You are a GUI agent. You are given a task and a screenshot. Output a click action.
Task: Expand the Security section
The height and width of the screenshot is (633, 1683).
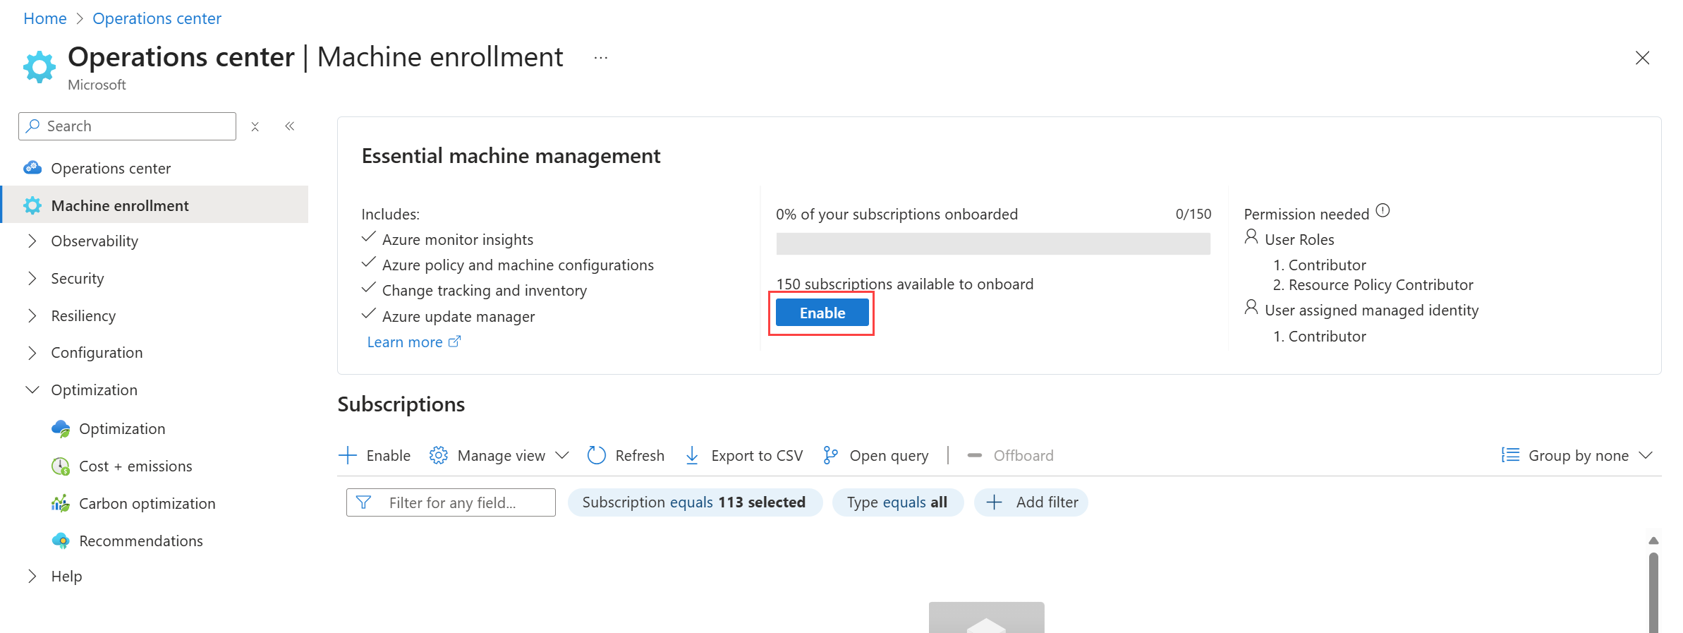click(32, 279)
